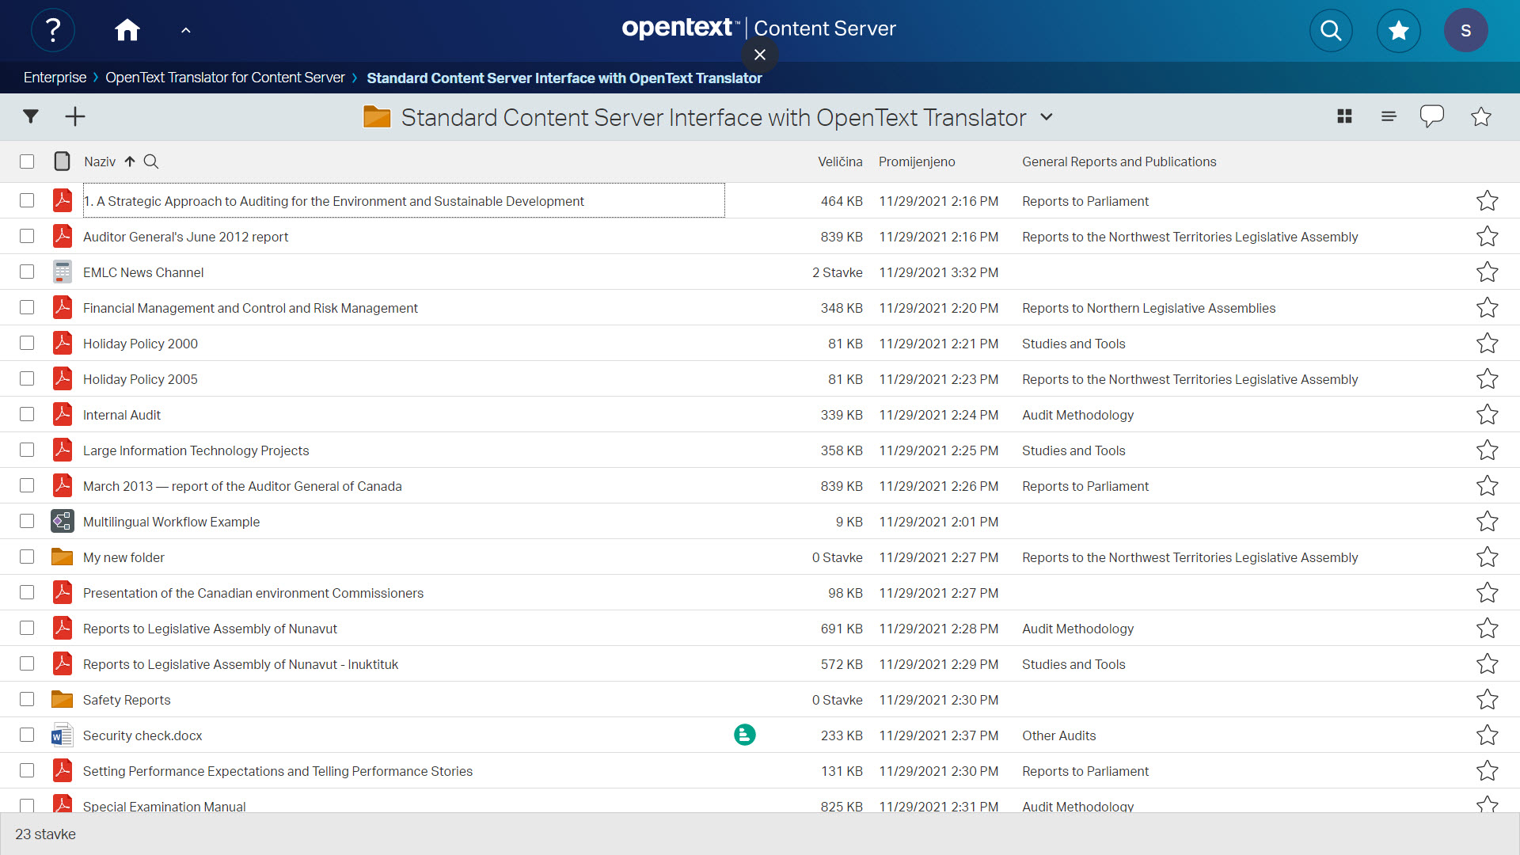1520x855 pixels.
Task: Expand the folder title dropdown chevron
Action: 1047,117
